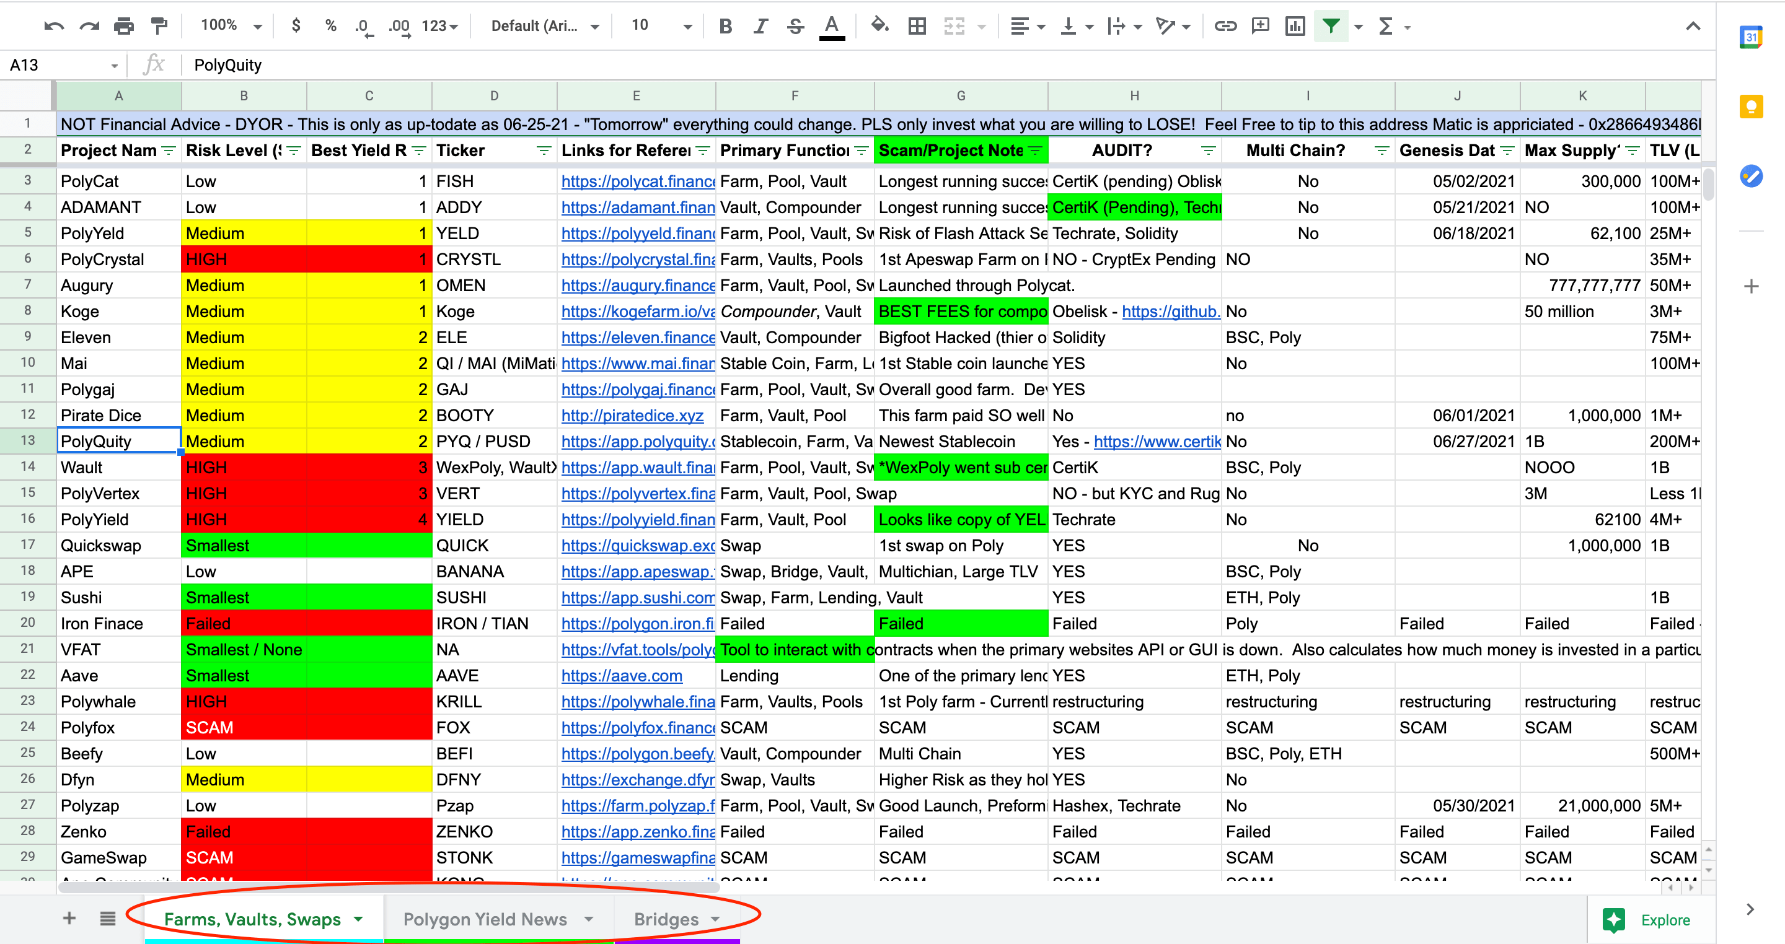
Task: Open the zoom level dropdown
Action: tap(229, 25)
